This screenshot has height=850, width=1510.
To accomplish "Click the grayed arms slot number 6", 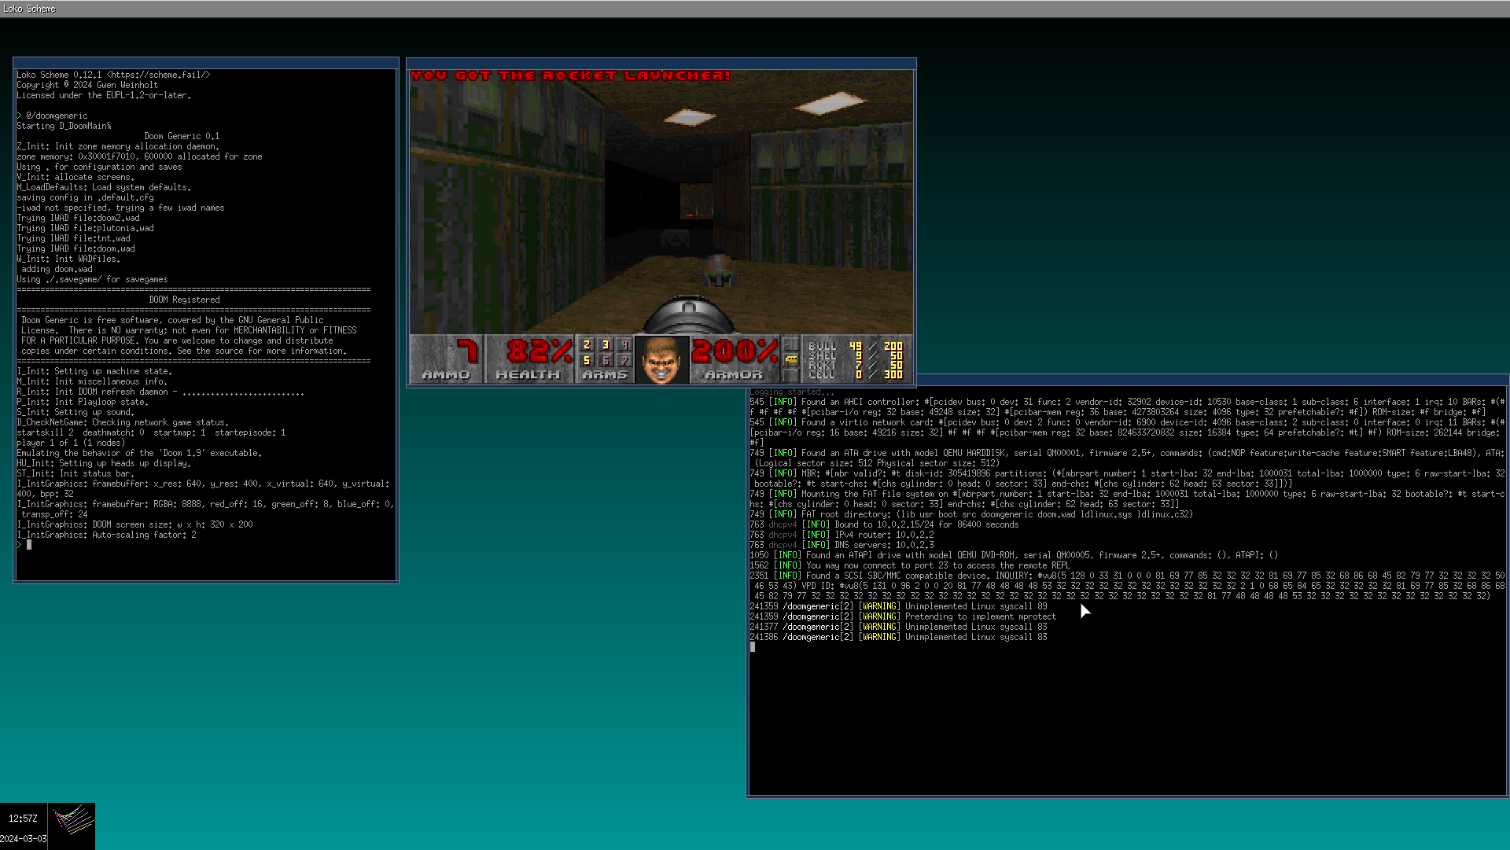I will 606,360.
